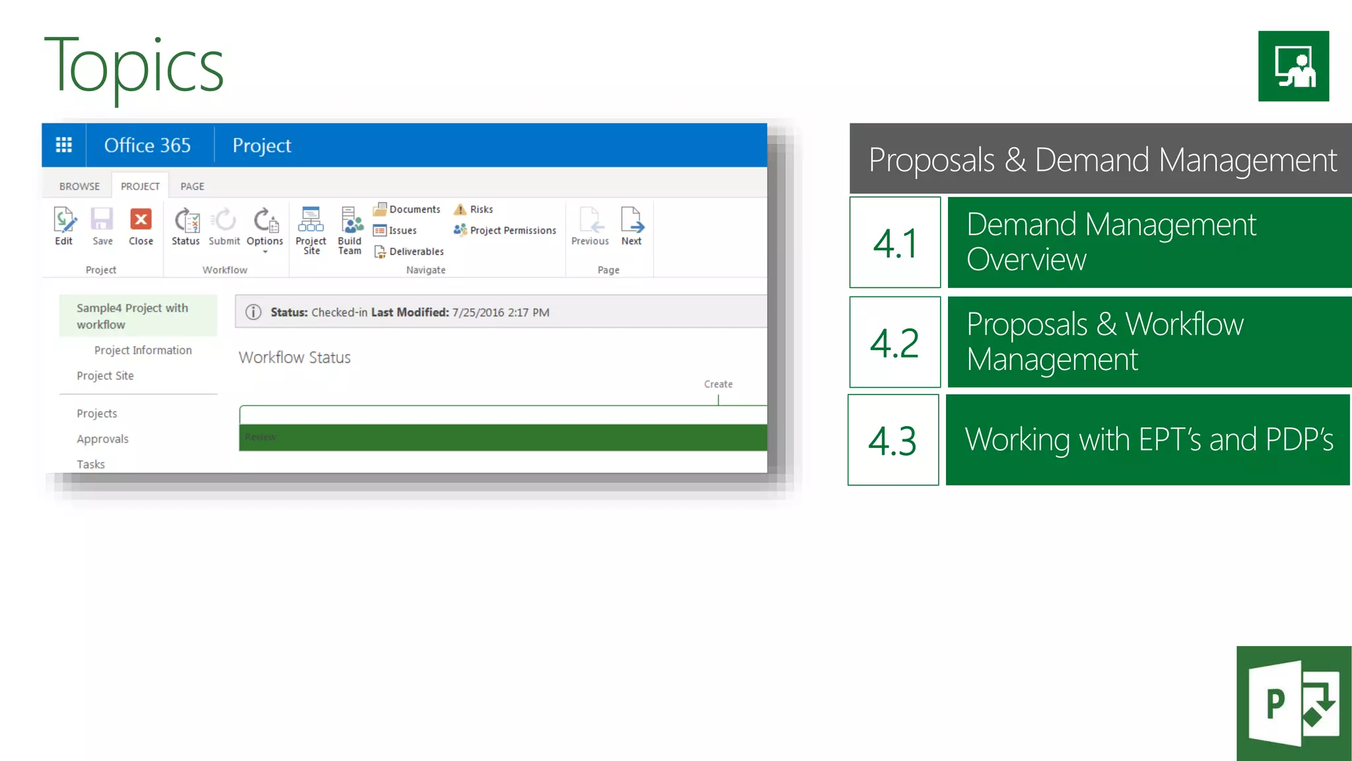Open Documents in Navigate group
The width and height of the screenshot is (1352, 761).
(407, 209)
